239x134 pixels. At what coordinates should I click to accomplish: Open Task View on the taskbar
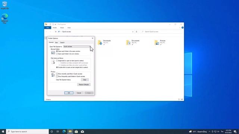[58, 131]
